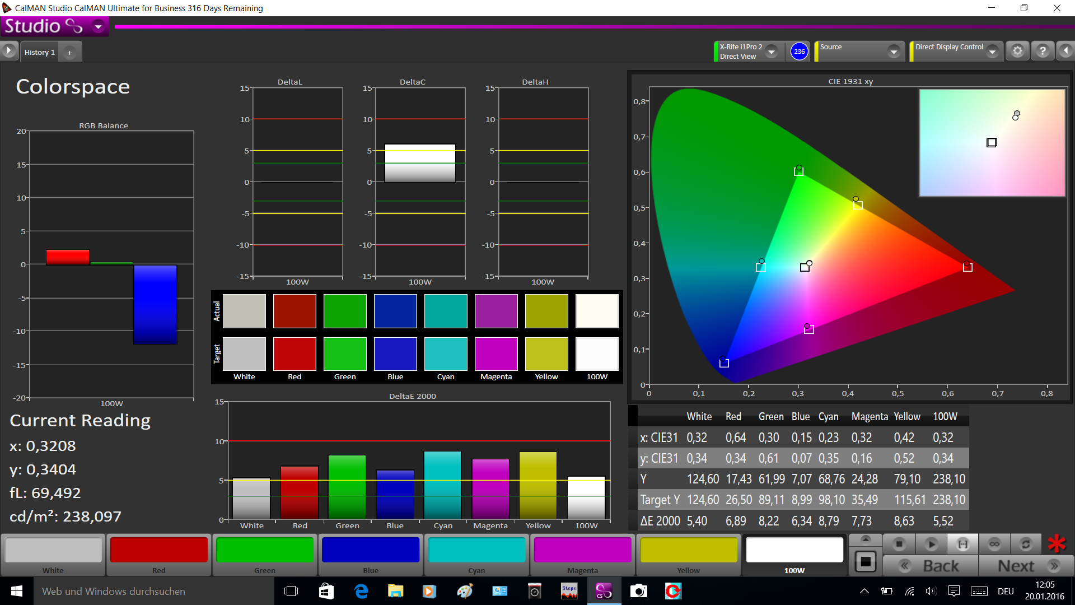
Task: Open the Studio menu arrow
Action: point(99,26)
